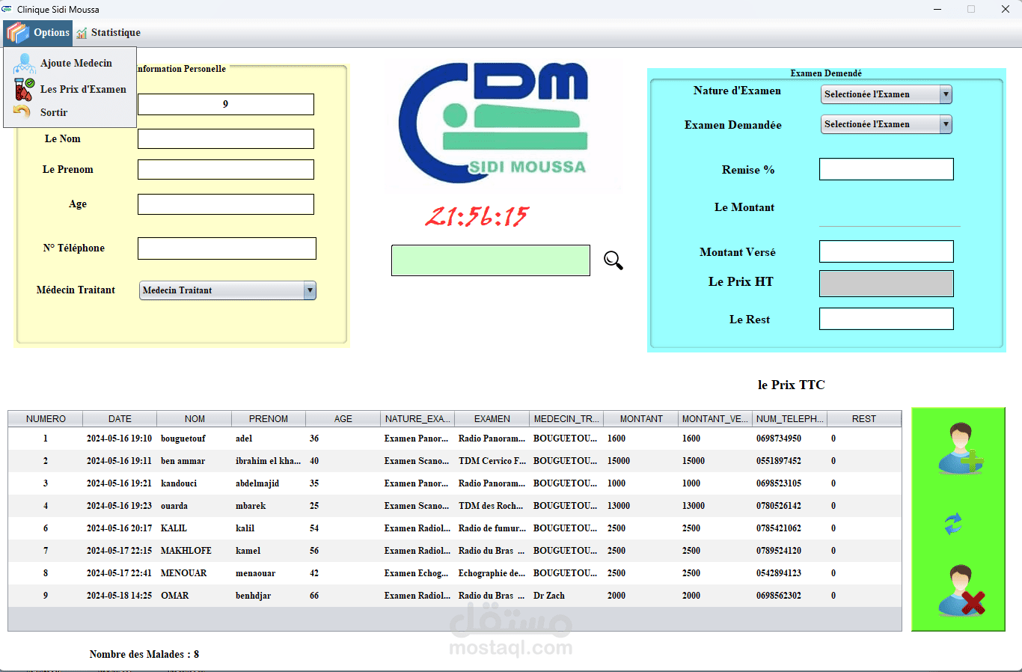1022x672 pixels.
Task: Click the doctor icon beside Ajoute Medecin
Action: click(23, 64)
